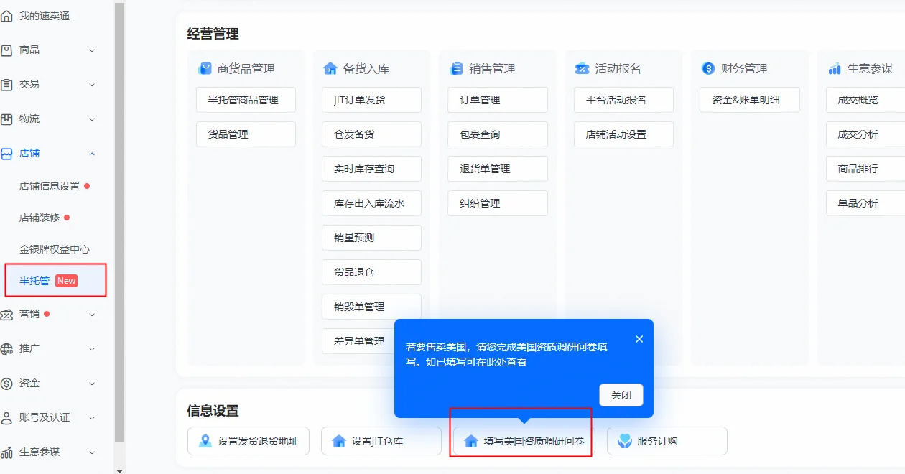The width and height of the screenshot is (905, 474).
Task: Click the 商品 sidebar icon
Action: (6, 50)
